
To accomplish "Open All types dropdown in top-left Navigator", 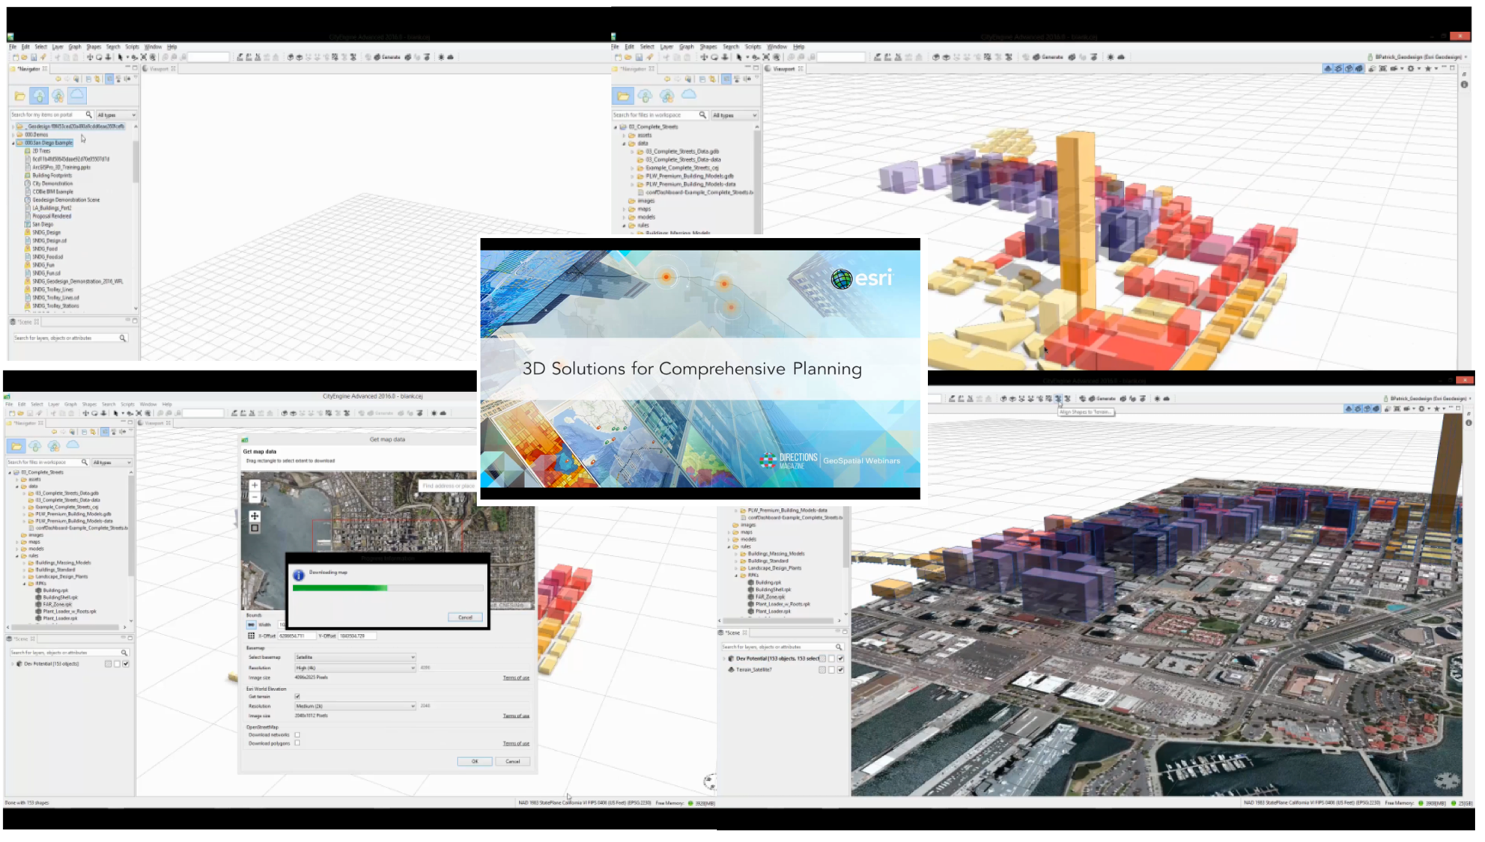I will point(116,115).
